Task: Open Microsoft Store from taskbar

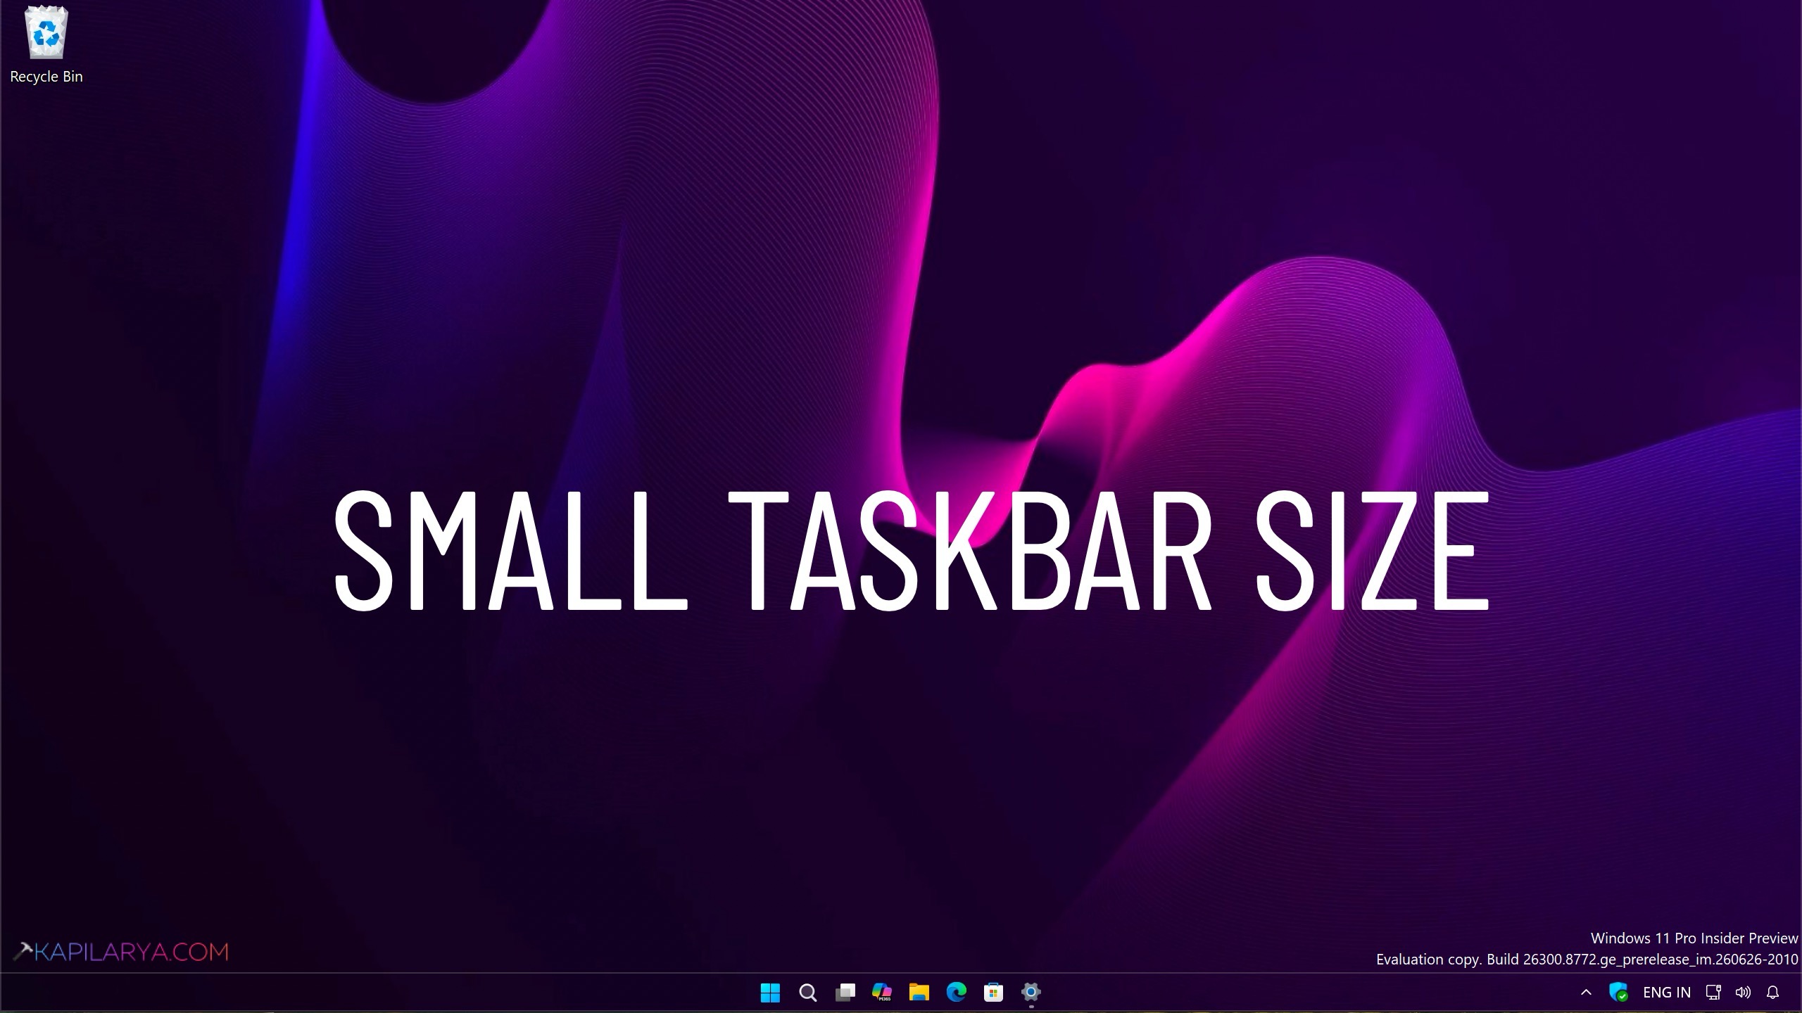Action: point(993,993)
